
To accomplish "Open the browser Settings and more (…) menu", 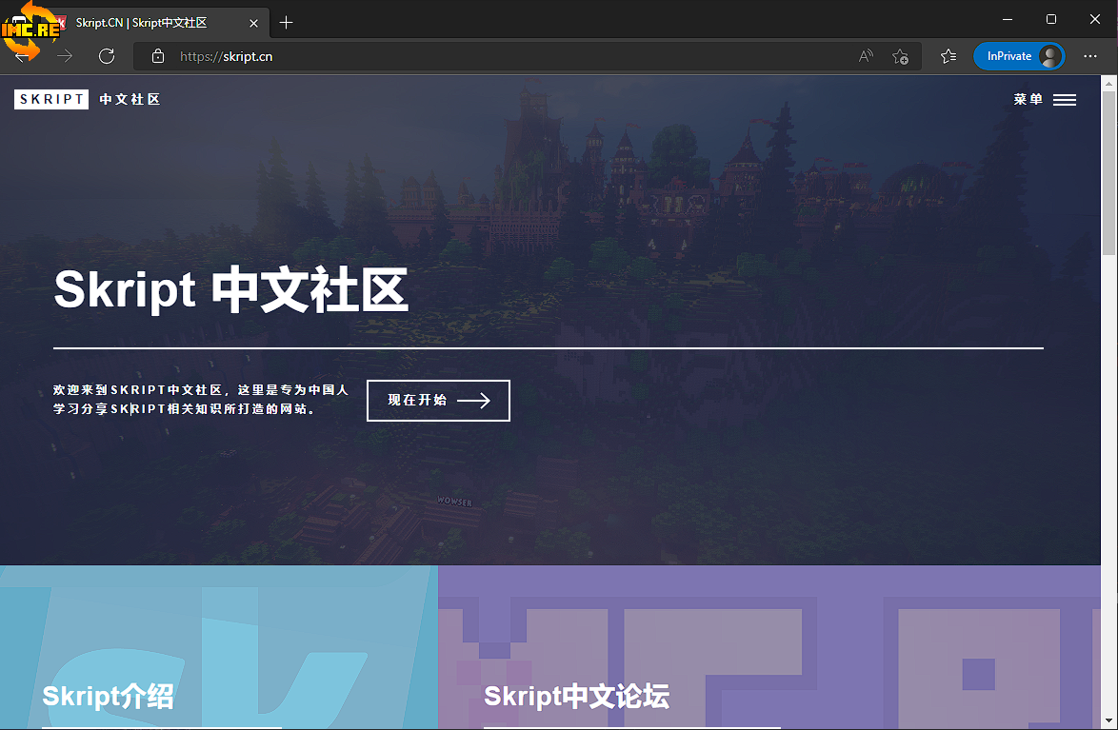I will click(1090, 56).
